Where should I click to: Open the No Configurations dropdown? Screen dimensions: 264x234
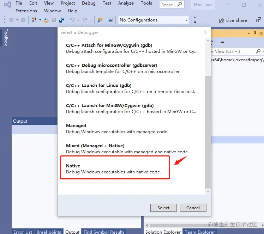[x=154, y=20]
